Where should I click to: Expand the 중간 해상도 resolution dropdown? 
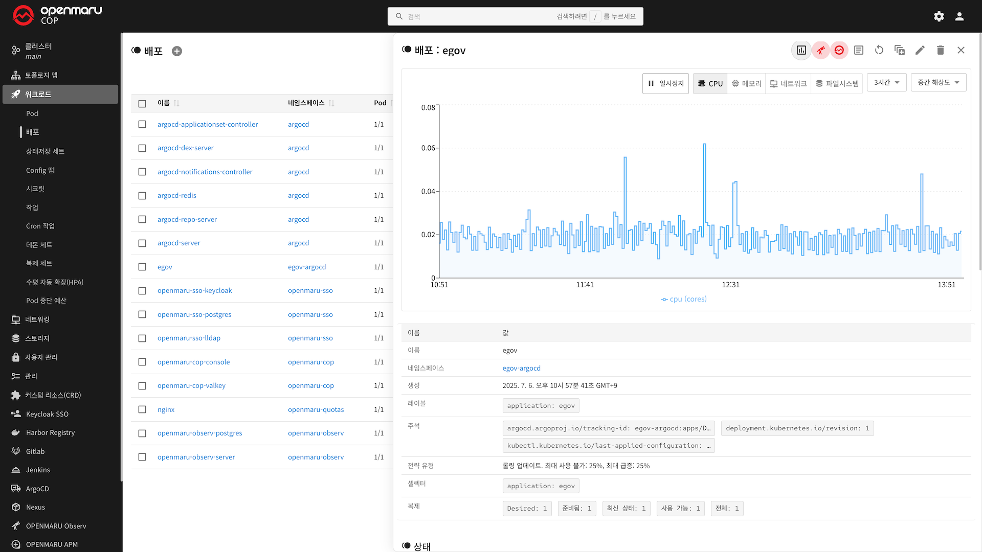click(x=938, y=82)
